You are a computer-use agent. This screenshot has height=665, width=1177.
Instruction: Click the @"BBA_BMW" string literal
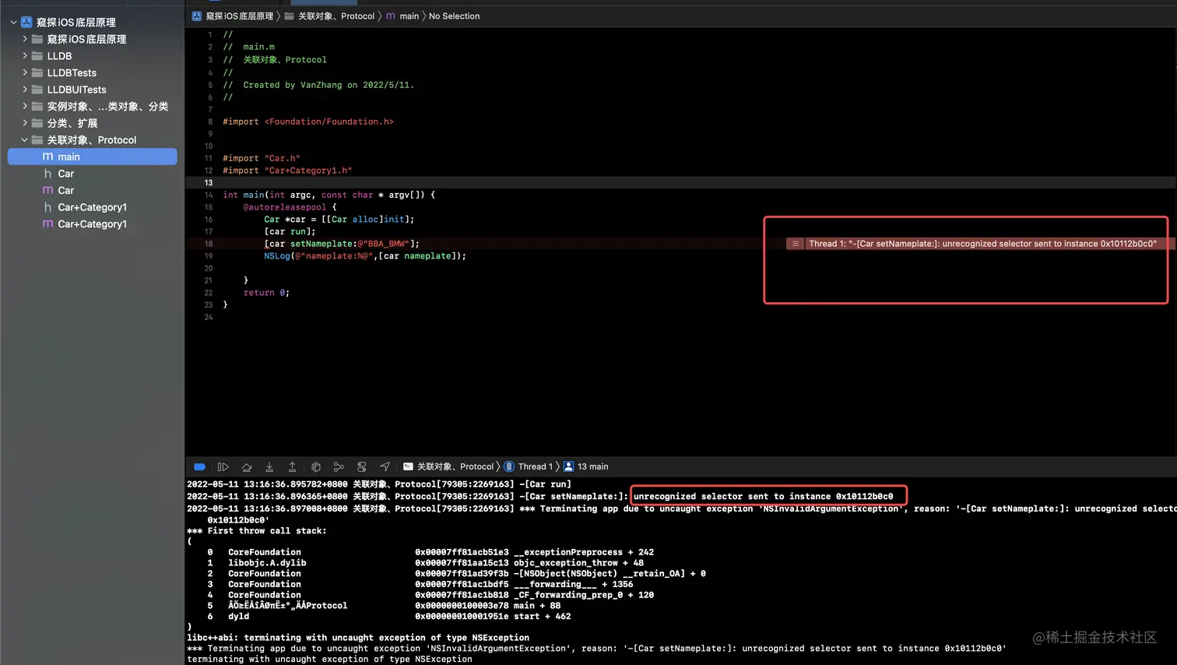(x=383, y=244)
